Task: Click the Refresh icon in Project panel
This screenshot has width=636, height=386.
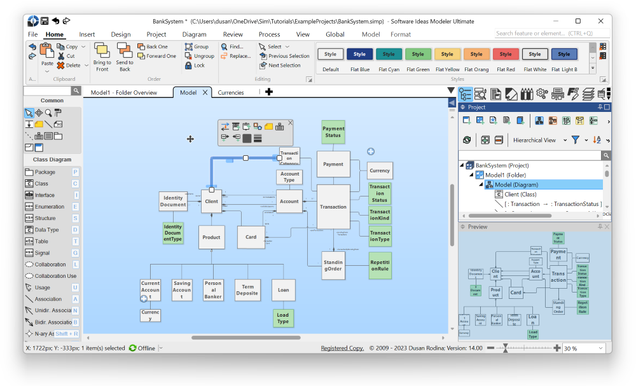Action: click(x=467, y=140)
